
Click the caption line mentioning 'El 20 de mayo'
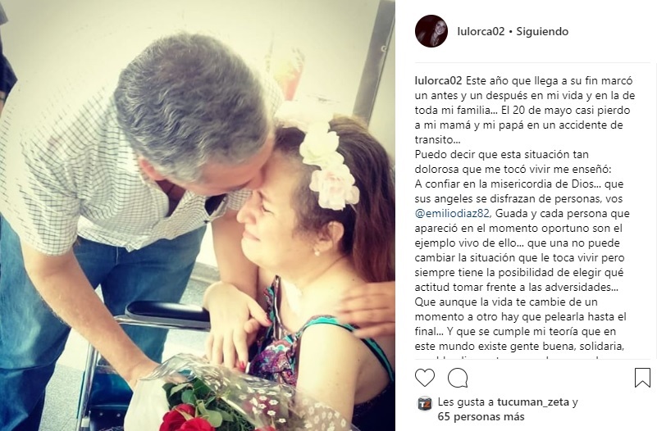click(x=522, y=110)
